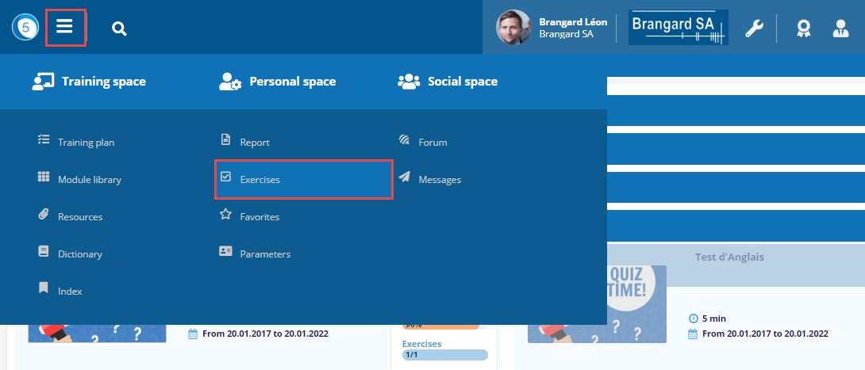Screen dimensions: 865x370
Task: Open Training plan from menu
Action: 86,143
